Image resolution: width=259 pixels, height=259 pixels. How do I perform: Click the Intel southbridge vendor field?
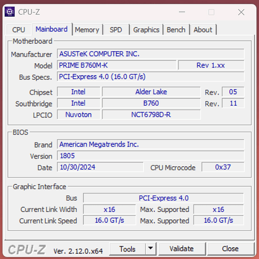tap(78, 103)
